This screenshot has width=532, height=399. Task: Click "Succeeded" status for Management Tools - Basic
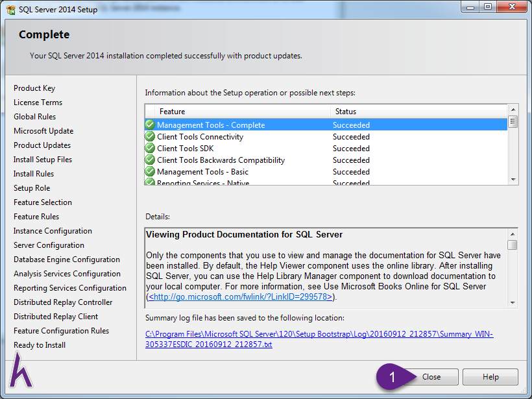coord(351,172)
